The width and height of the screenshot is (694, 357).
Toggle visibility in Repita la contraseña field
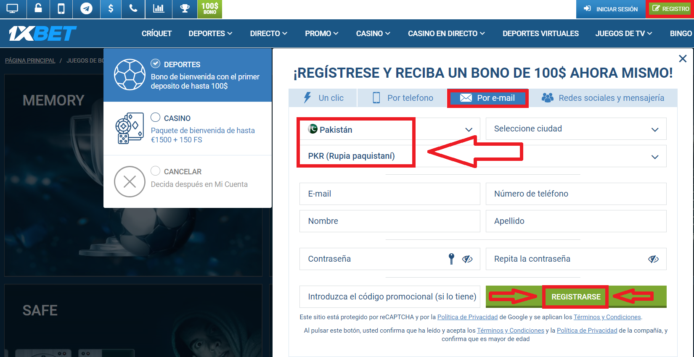653,259
